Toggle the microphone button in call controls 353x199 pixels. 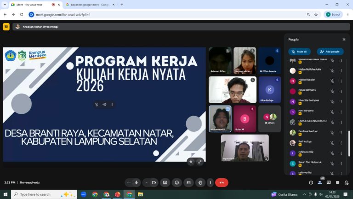(x=136, y=182)
